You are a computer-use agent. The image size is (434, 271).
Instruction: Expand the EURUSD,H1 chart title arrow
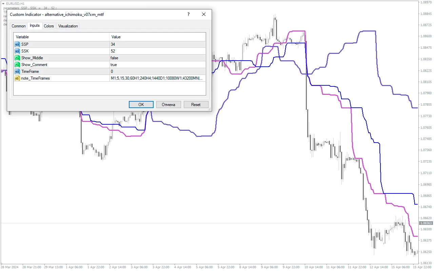click(x=3, y=3)
